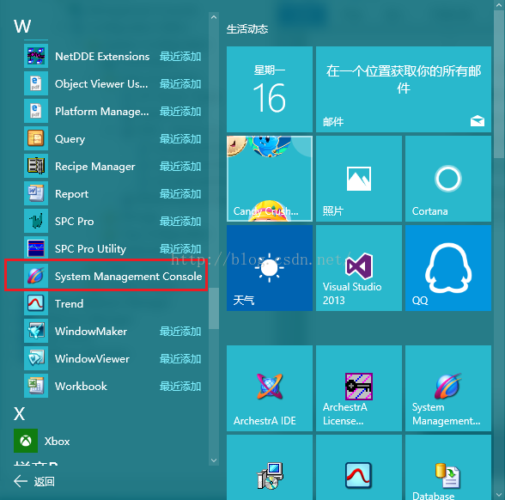Start SPC Pro via its icon
This screenshot has height=500, width=505.
(x=36, y=221)
